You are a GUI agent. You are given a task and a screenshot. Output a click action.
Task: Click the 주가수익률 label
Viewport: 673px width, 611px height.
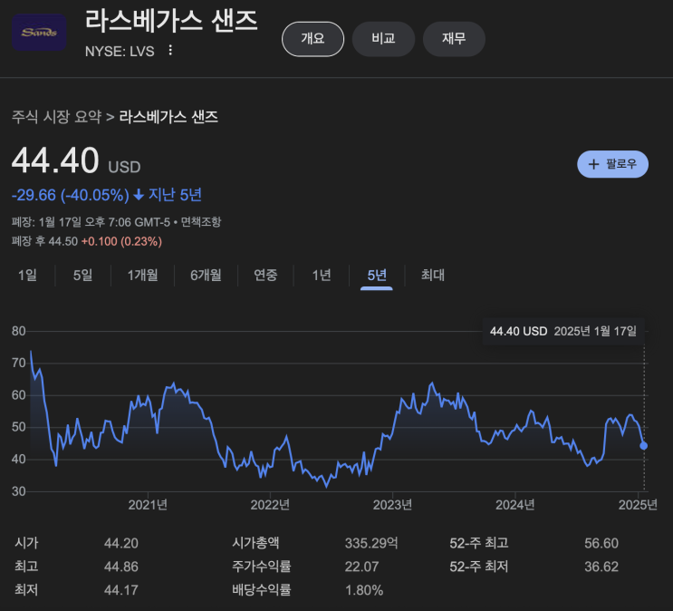coord(262,567)
